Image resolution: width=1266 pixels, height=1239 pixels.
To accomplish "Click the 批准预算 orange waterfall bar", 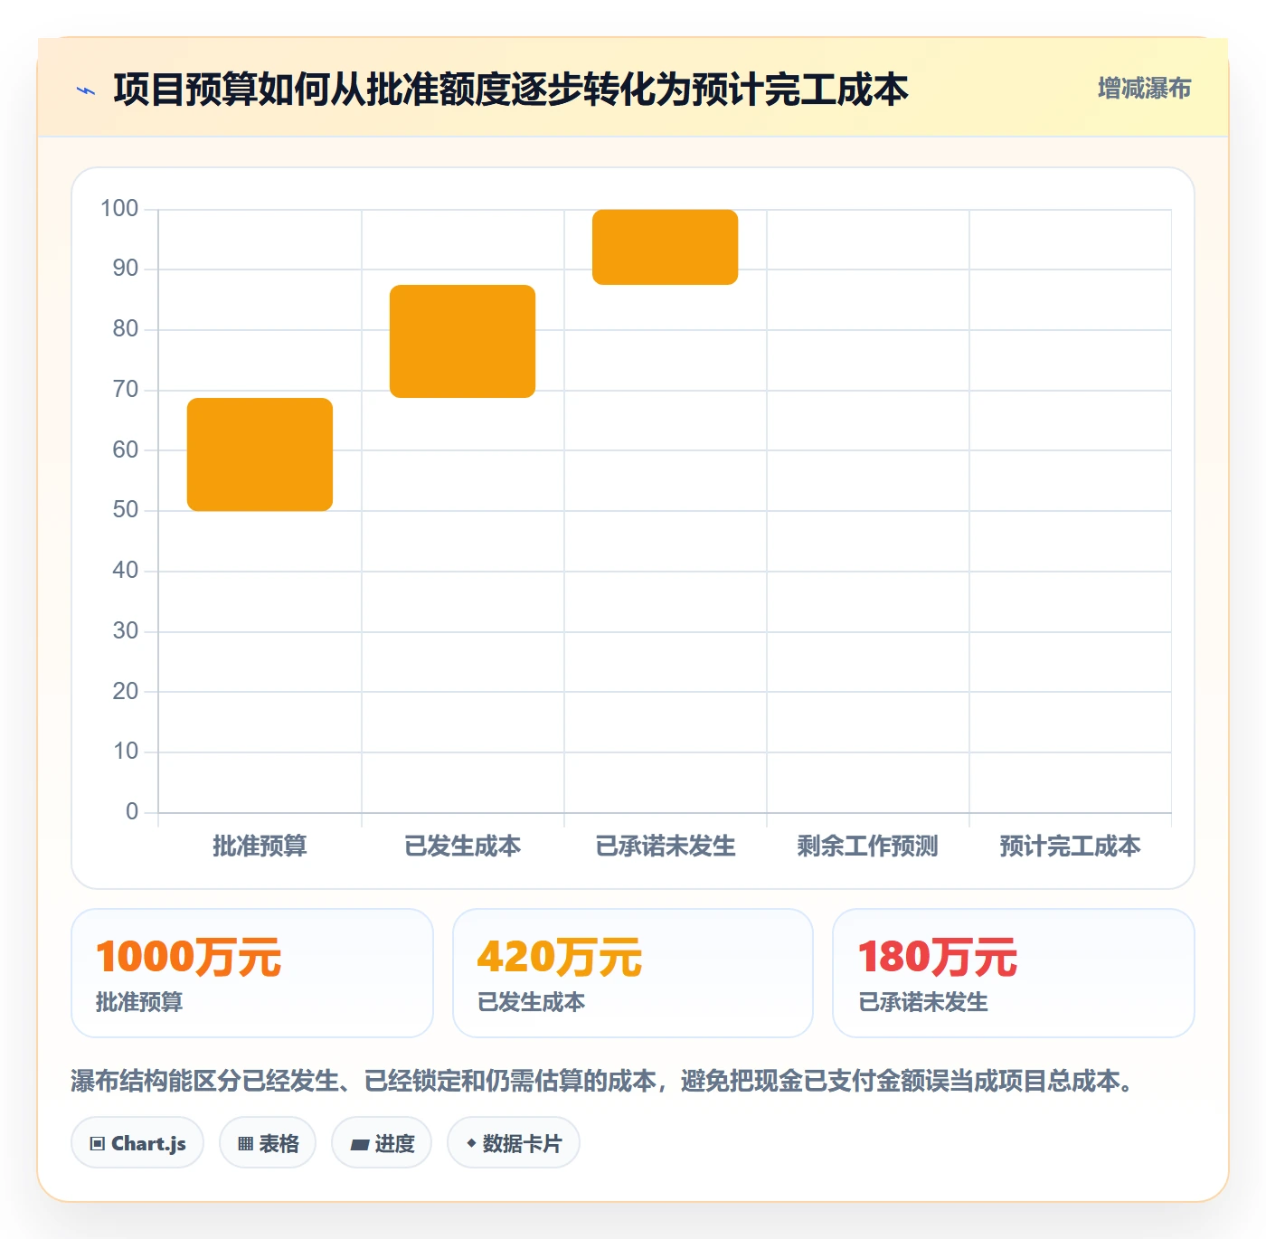I will pos(260,454).
